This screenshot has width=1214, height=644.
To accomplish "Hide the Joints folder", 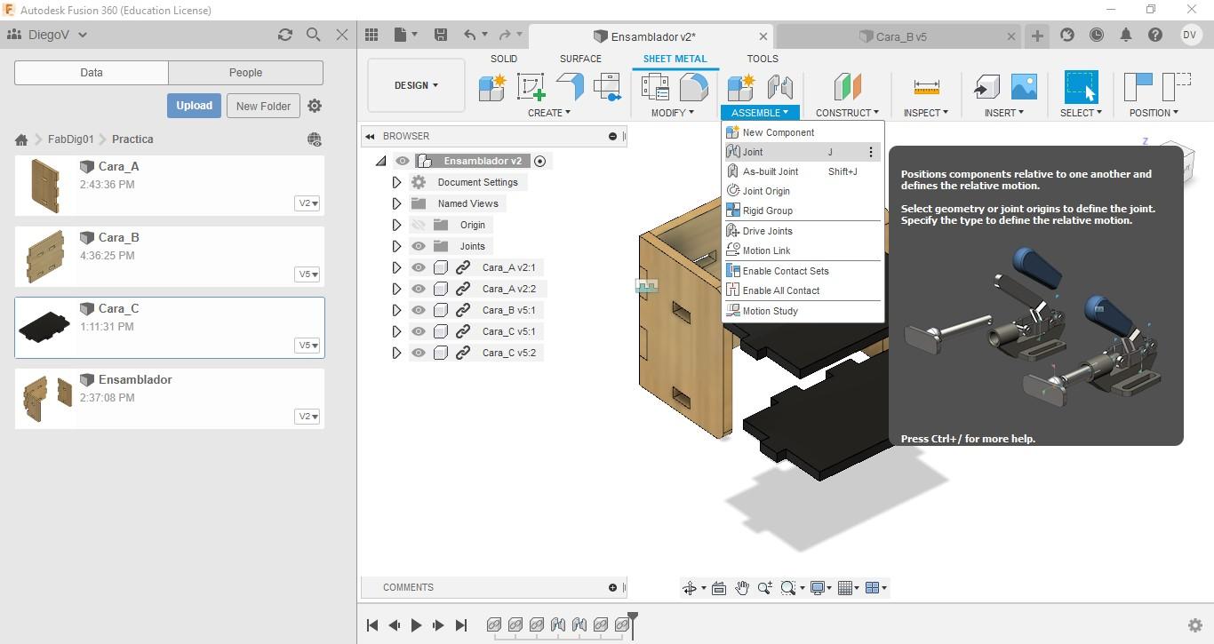I will tap(419, 246).
